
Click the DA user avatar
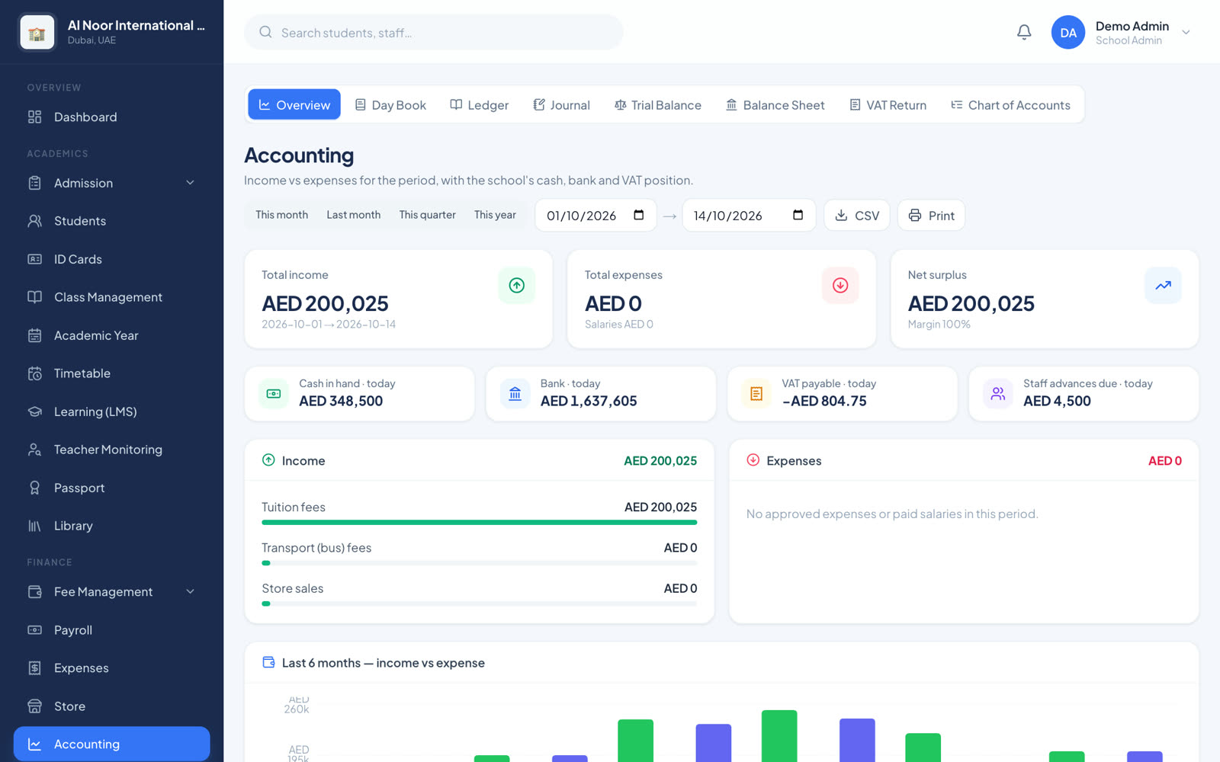tap(1067, 32)
